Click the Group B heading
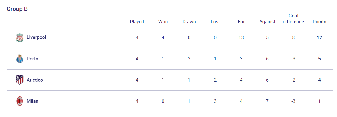337x117 pixels. pyautogui.click(x=17, y=9)
